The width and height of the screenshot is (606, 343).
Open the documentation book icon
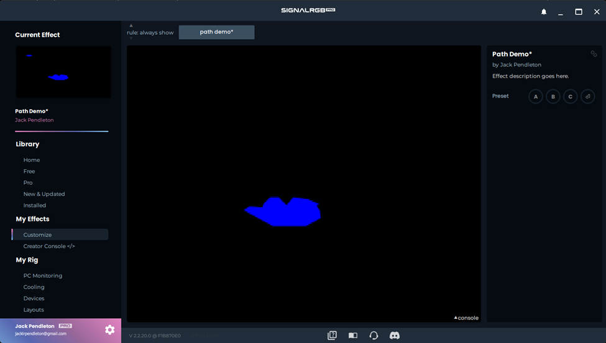(352, 336)
